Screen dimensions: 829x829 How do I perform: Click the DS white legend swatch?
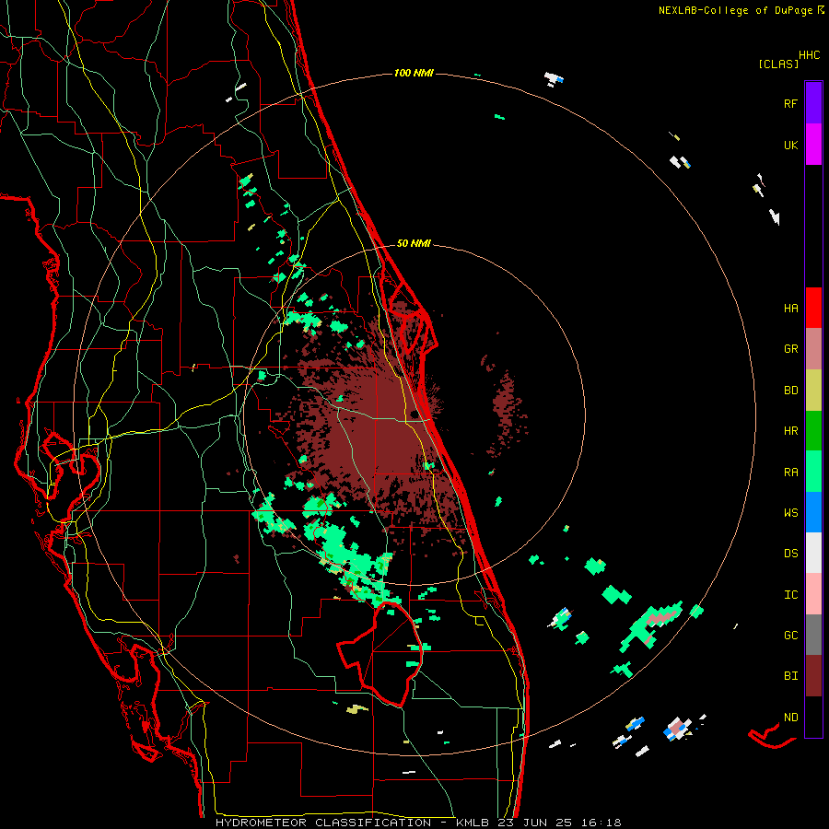click(813, 553)
